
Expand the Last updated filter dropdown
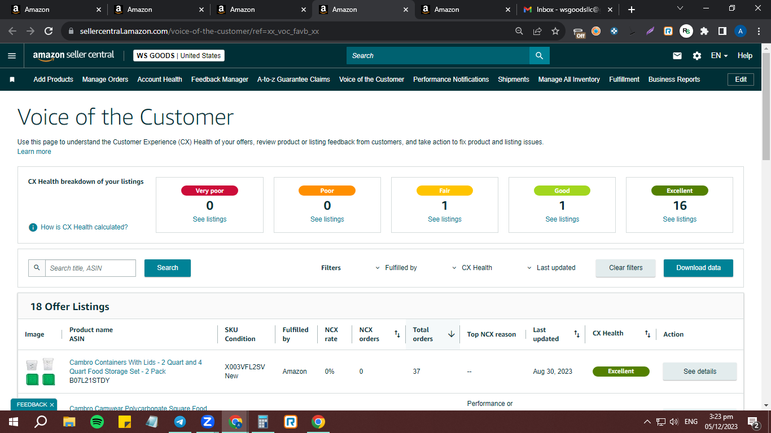[551, 268]
